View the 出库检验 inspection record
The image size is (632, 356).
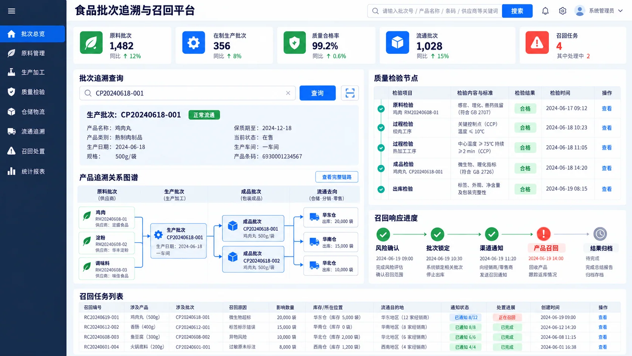607,189
